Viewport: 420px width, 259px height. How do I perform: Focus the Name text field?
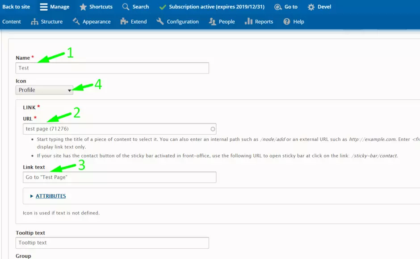pyautogui.click(x=112, y=68)
